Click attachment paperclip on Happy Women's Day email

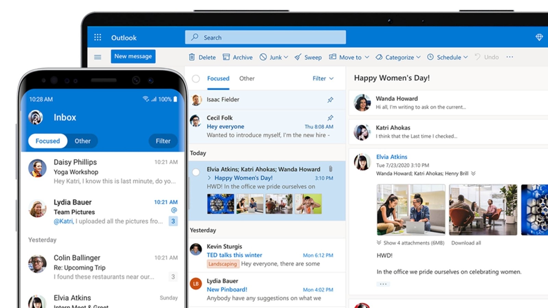point(331,169)
